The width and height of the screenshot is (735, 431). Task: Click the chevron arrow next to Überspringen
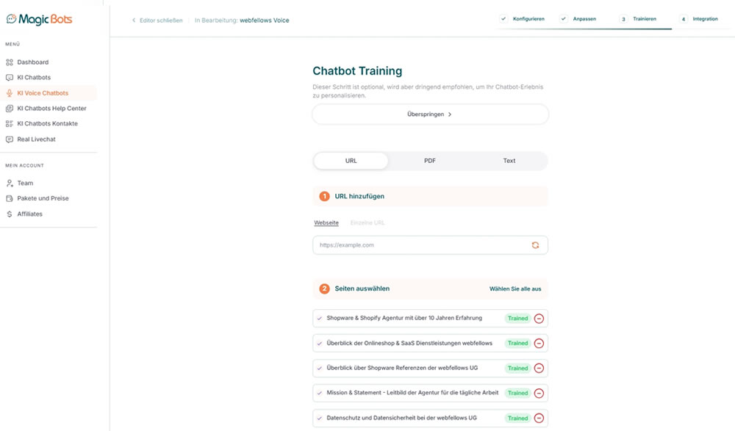(x=450, y=115)
